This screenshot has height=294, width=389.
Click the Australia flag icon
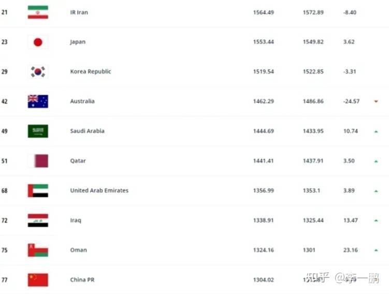point(38,101)
